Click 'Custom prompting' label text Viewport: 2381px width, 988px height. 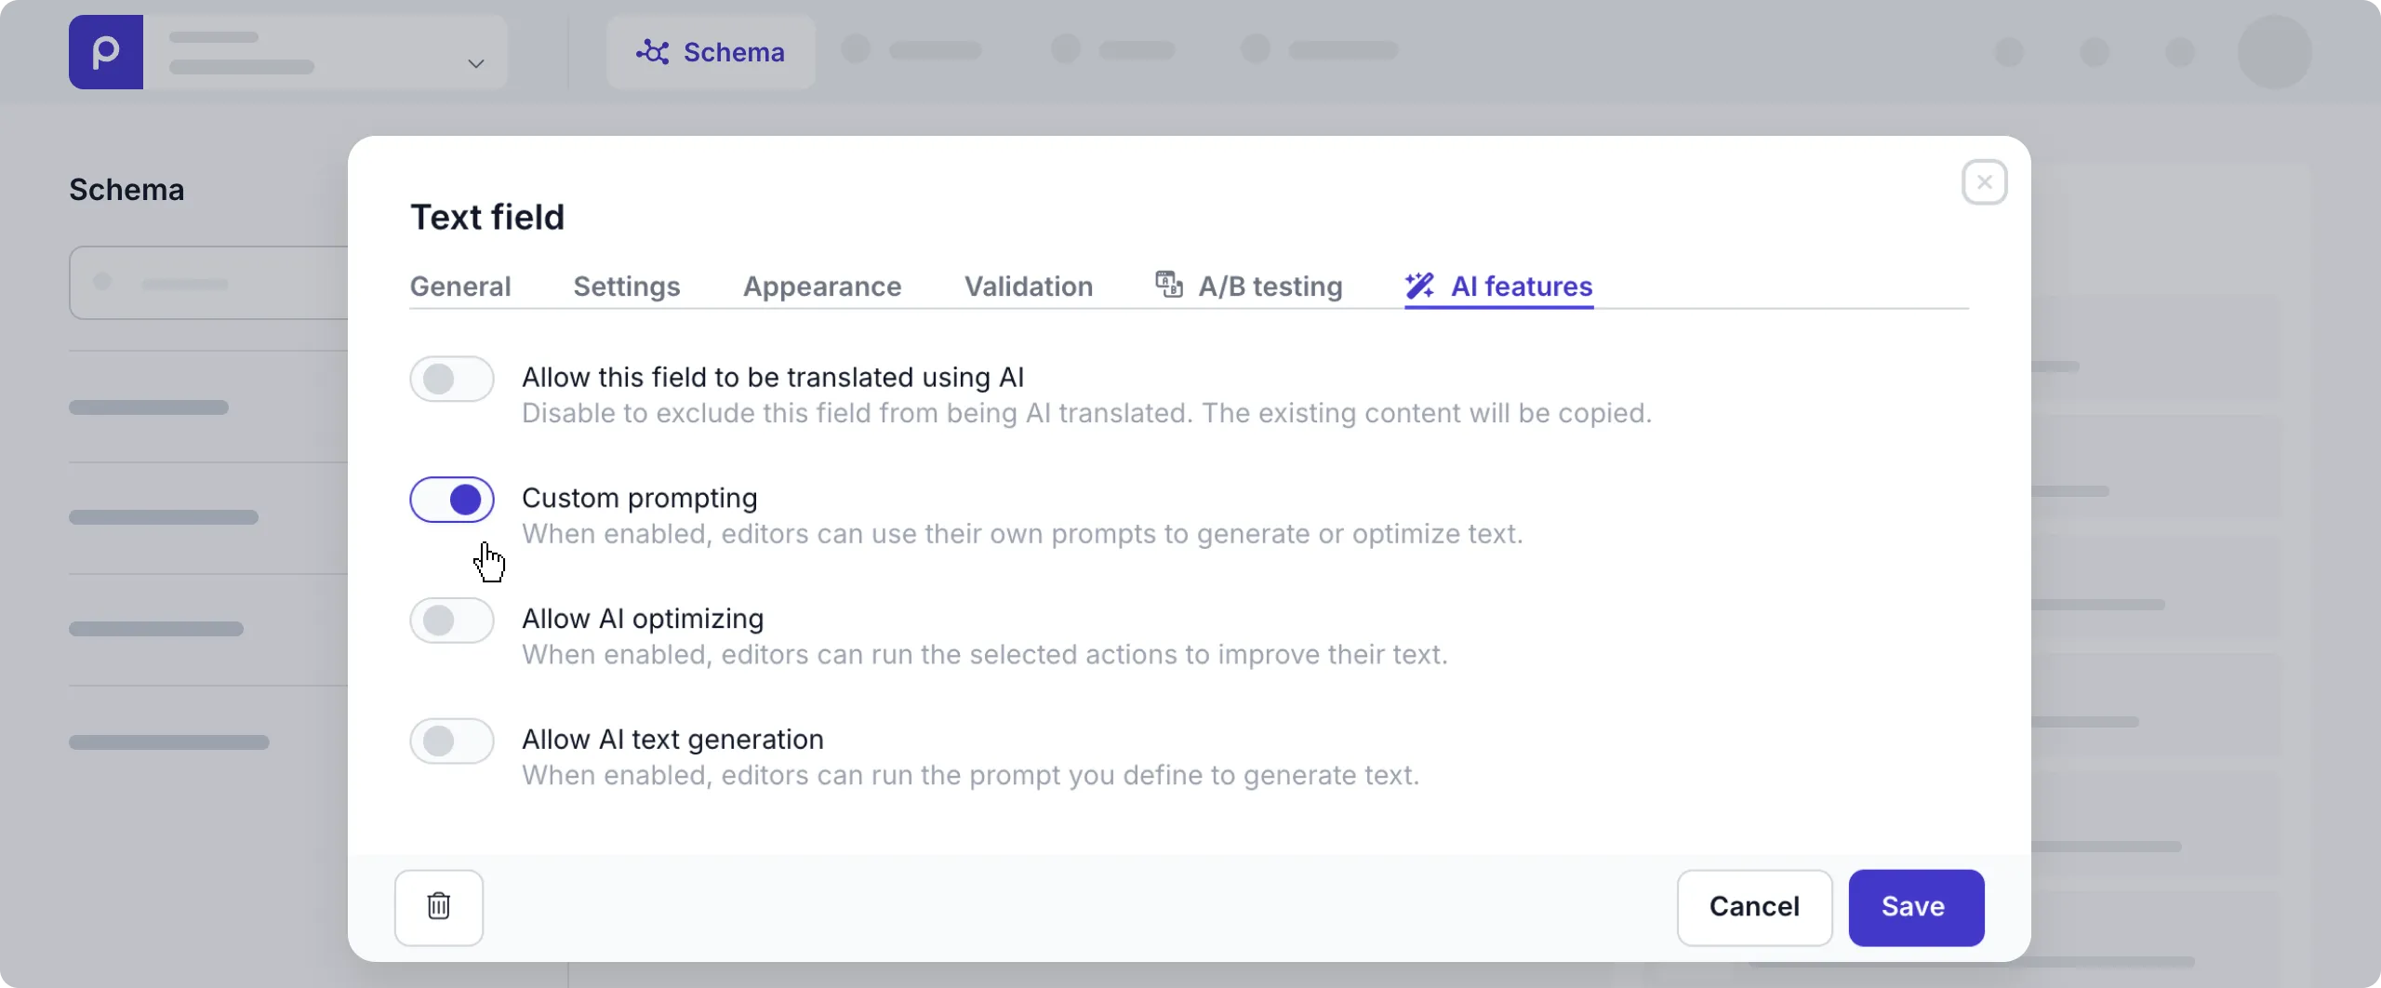coord(639,499)
